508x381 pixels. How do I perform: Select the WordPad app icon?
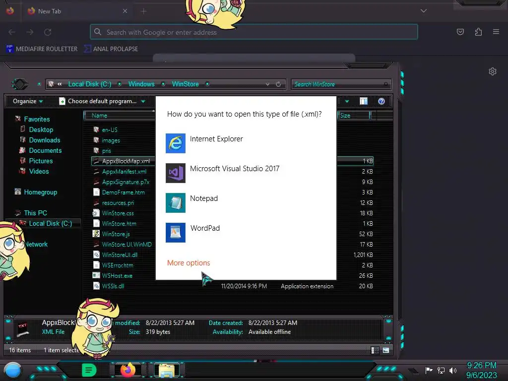point(175,233)
